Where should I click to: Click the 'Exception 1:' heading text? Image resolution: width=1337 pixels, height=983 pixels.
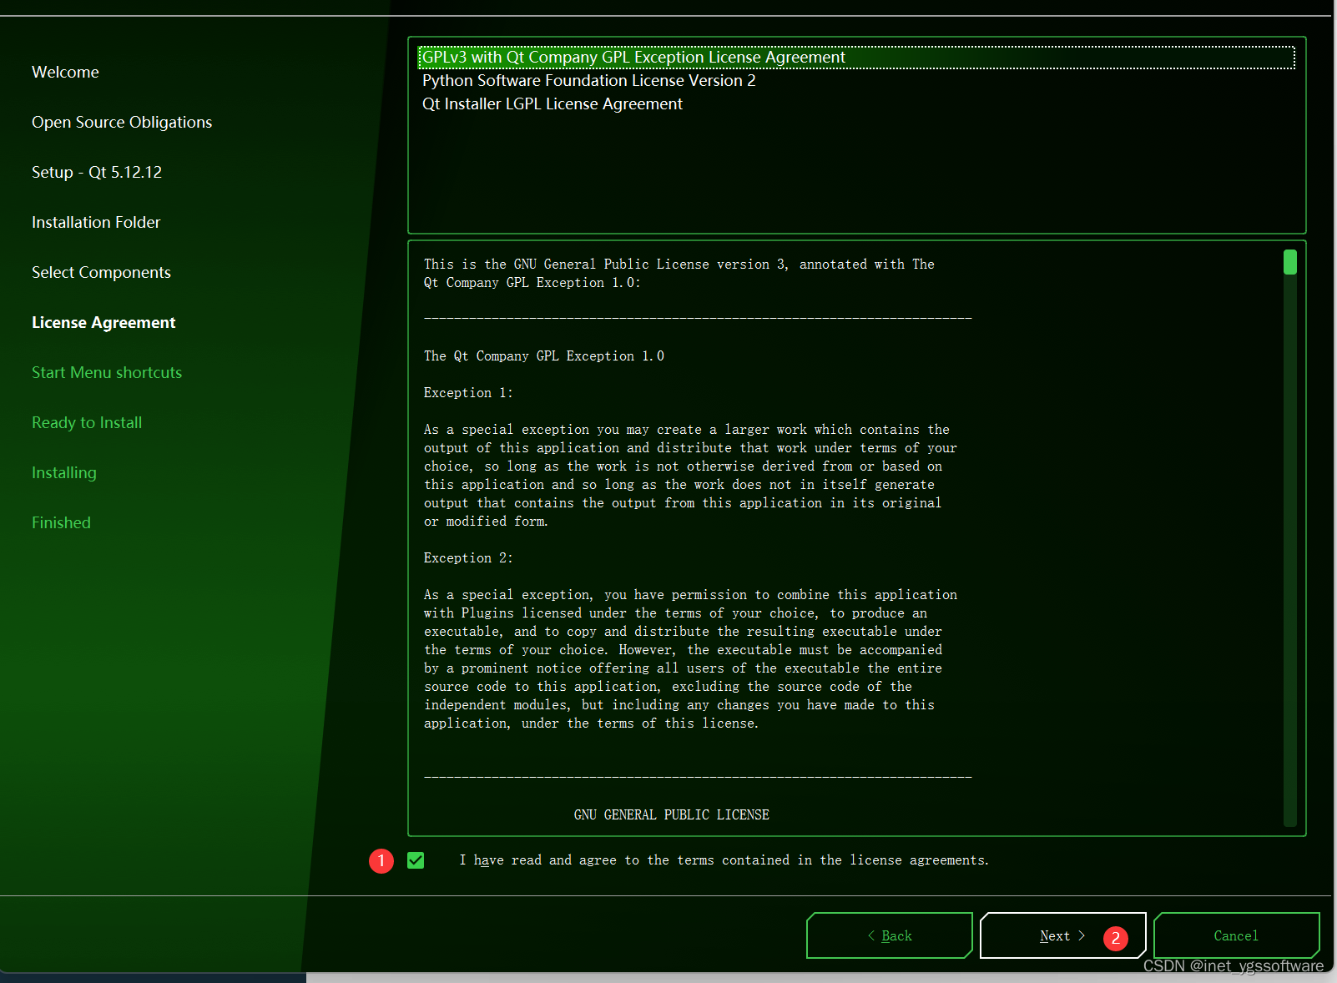click(468, 393)
